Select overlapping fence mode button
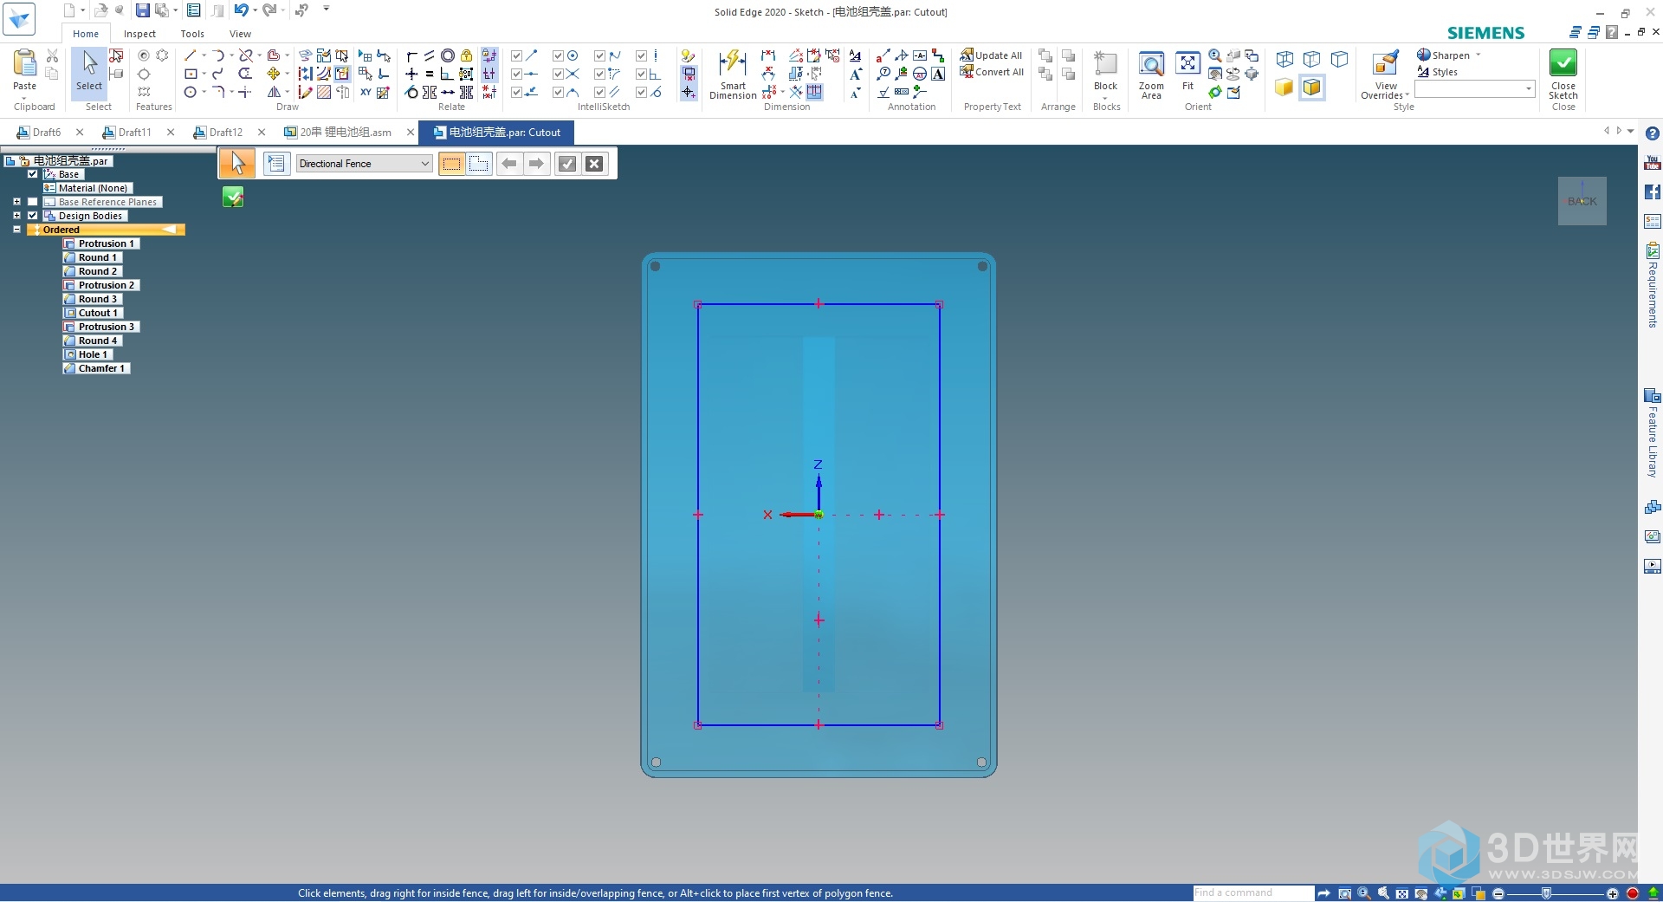The height and width of the screenshot is (902, 1663). tap(479, 164)
